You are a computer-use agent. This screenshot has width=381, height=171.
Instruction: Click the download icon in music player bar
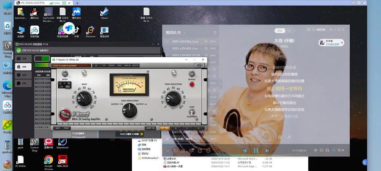[x=183, y=150]
